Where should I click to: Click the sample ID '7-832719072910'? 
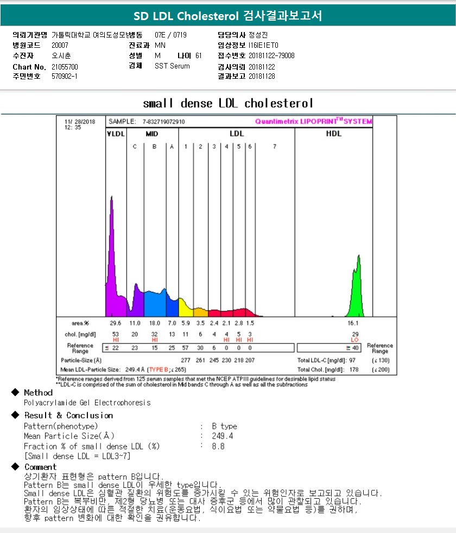[163, 122]
